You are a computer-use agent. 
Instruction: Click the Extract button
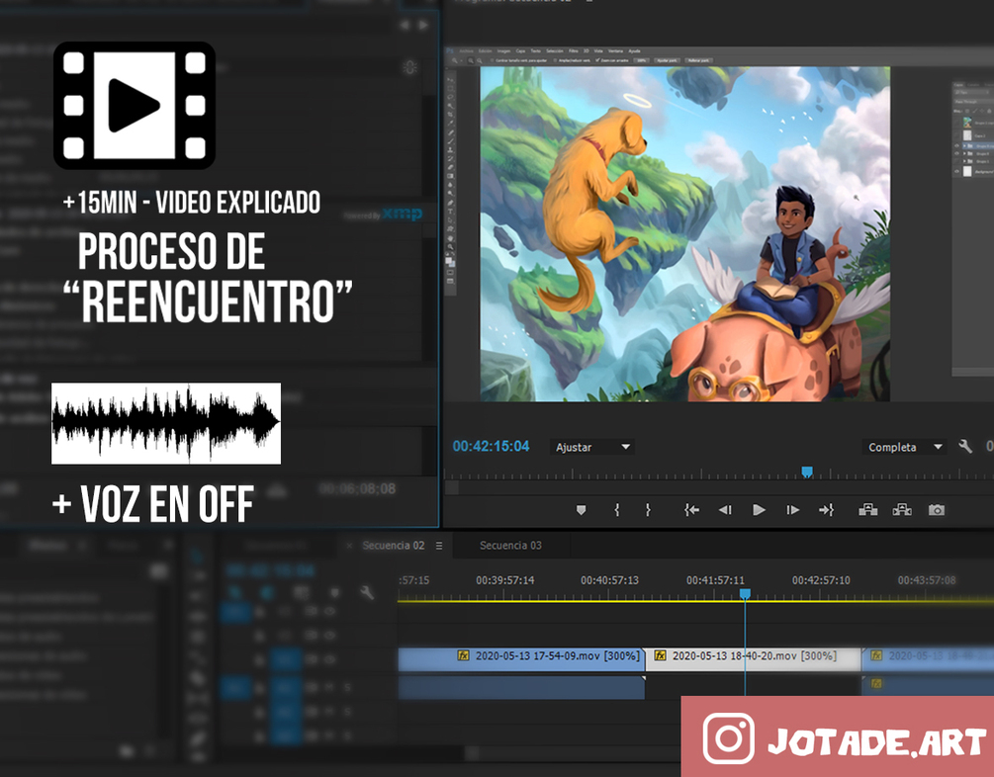[x=902, y=510]
